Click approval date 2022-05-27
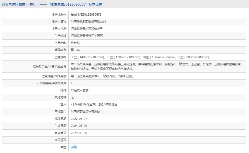249x153 pixels. pyautogui.click(x=79, y=119)
